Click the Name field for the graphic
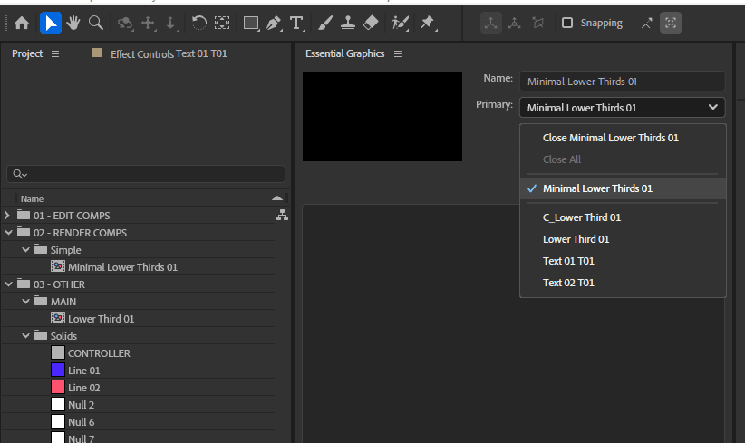The image size is (745, 443). (622, 82)
